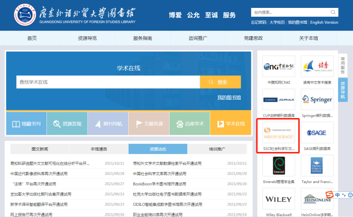Select the 常用服务 side tab
The width and height of the screenshot is (353, 217).
[x=343, y=66]
